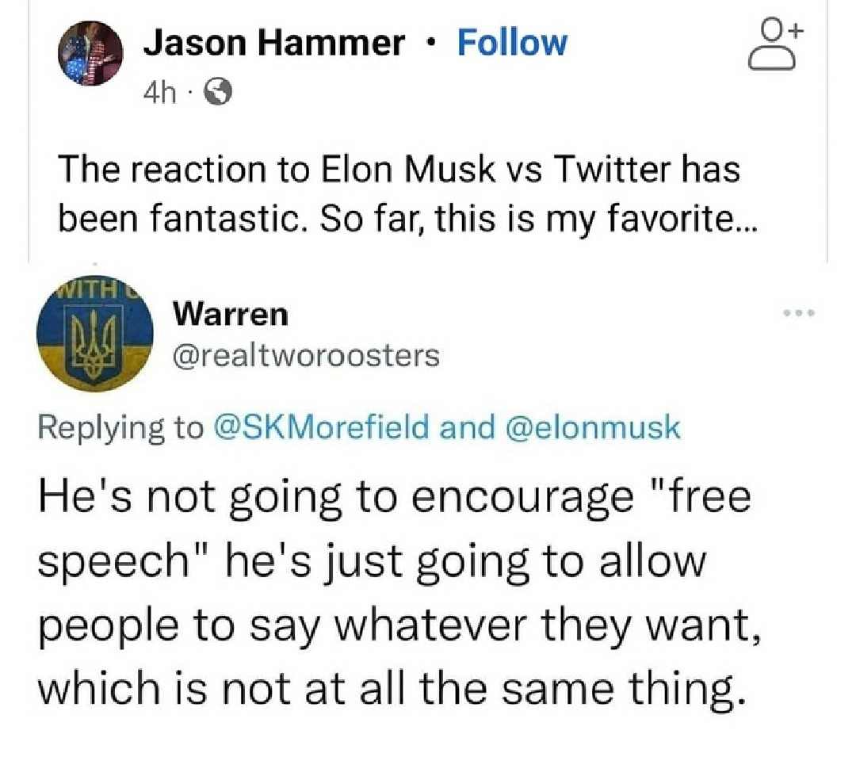The height and width of the screenshot is (757, 856).
Task: Open Jason Hammer's profile picture
Action: click(x=90, y=53)
